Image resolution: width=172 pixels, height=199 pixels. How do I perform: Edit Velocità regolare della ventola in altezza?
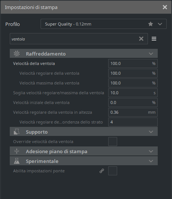(x=133, y=112)
